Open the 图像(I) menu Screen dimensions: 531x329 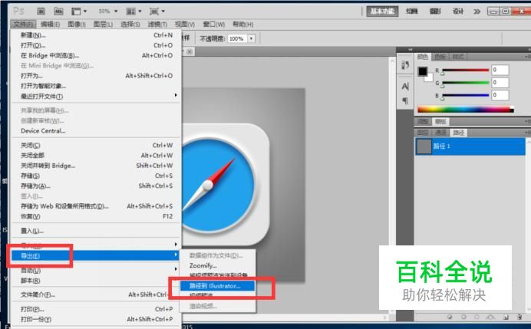pyautogui.click(x=77, y=24)
